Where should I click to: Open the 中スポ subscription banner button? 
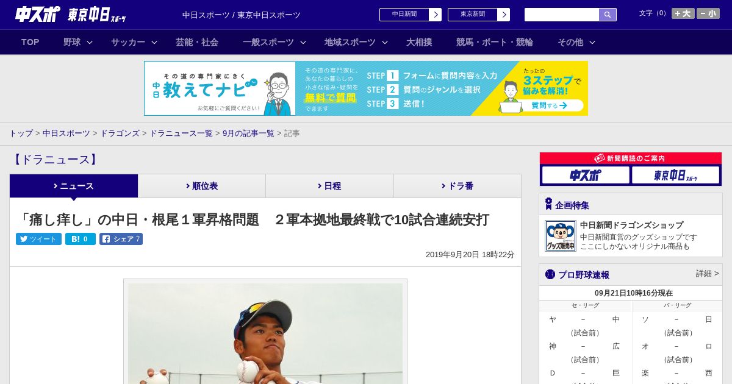[586, 175]
